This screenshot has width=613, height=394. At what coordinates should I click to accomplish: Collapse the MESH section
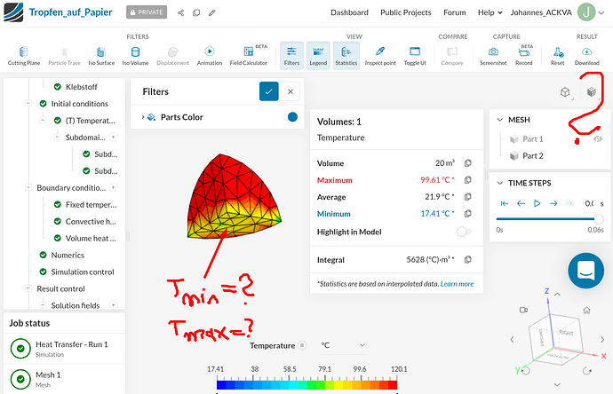pyautogui.click(x=499, y=120)
